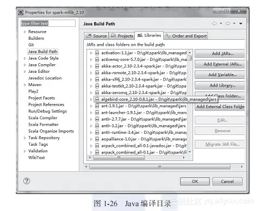The height and width of the screenshot is (211, 260).
Task: Open the forward history dropdown arrow
Action: [x=234, y=23]
